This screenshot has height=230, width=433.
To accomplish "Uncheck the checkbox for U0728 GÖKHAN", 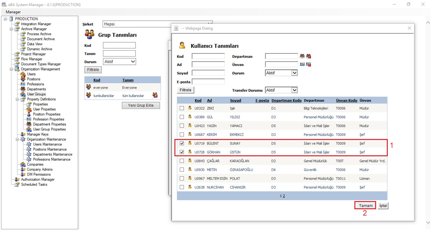I will click(182, 152).
